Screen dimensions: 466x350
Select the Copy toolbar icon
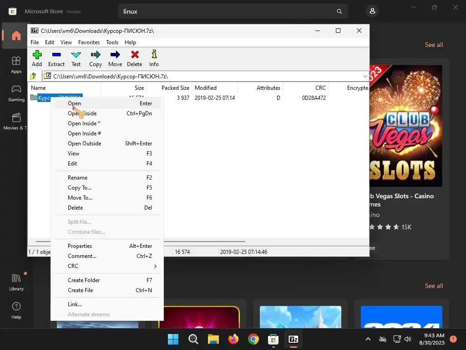pos(96,59)
